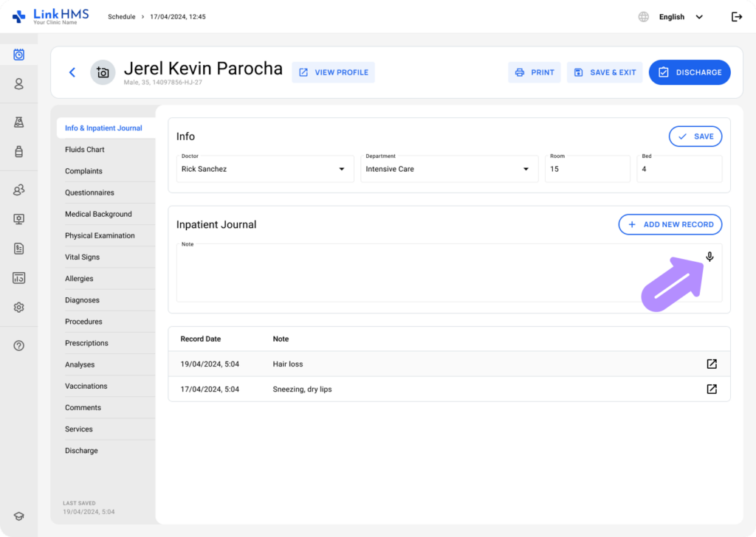Click the patient photo camera icon
The height and width of the screenshot is (537, 756).
(103, 72)
